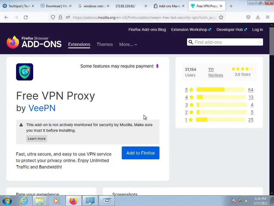Open VeePN author link
The width and height of the screenshot is (274, 206).
pos(42,108)
